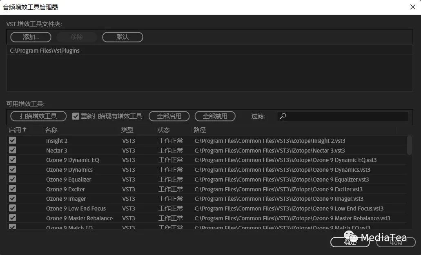The width and height of the screenshot is (421, 255).
Task: Uncheck Ozone 9 Master Rebalance checkbox
Action: click(x=12, y=218)
